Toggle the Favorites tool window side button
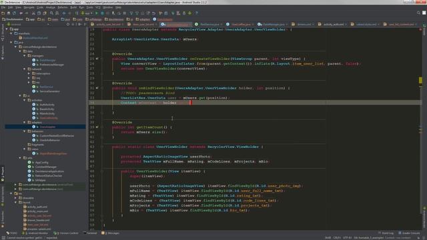The height and width of the screenshot is (240, 427). 3,219
